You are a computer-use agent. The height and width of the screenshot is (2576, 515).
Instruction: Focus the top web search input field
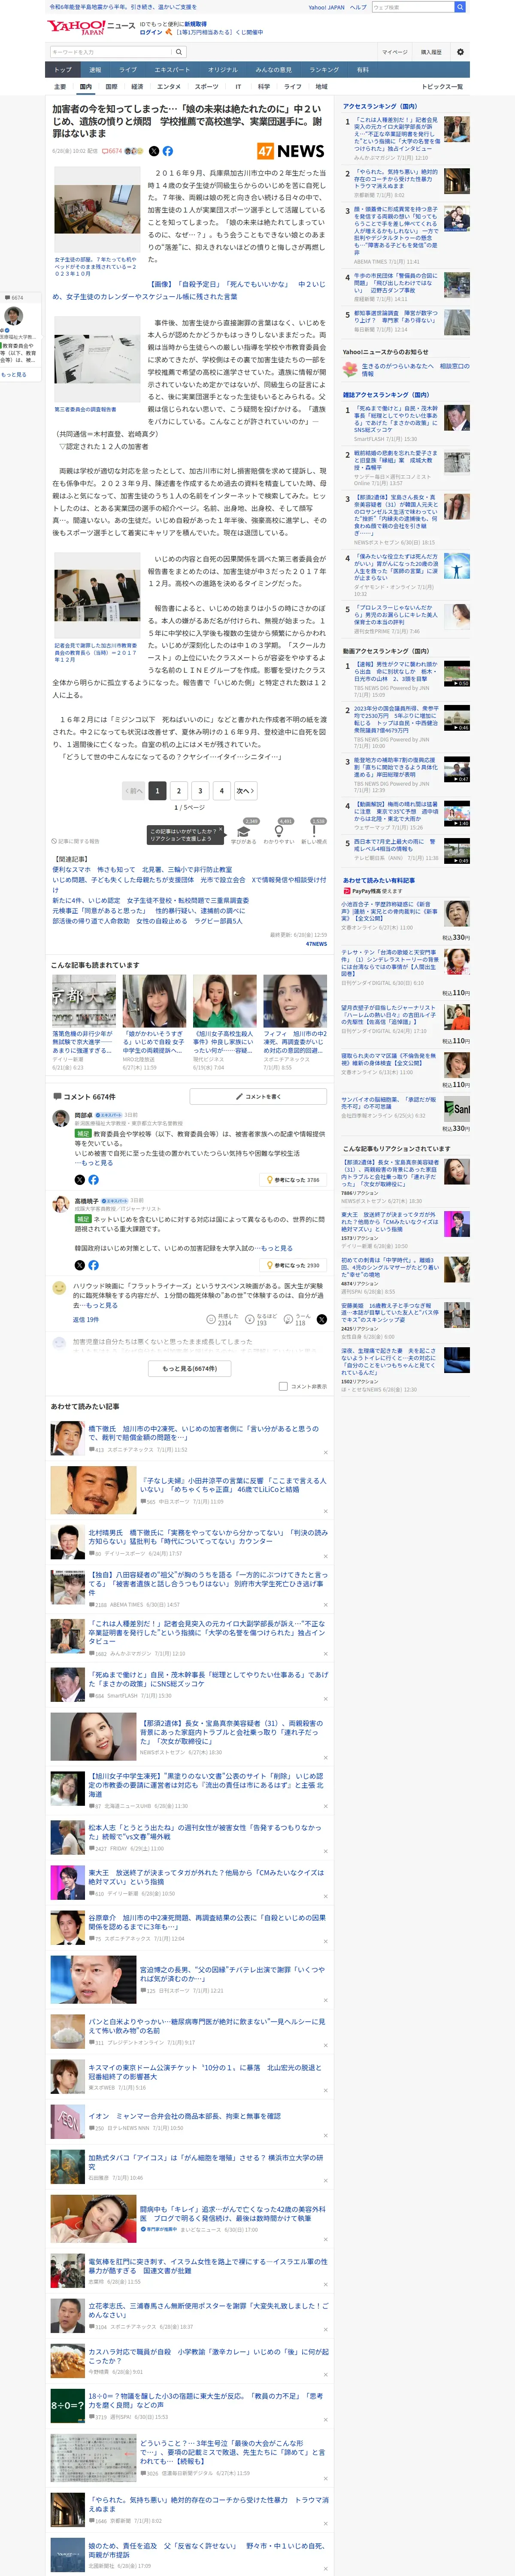tap(412, 7)
